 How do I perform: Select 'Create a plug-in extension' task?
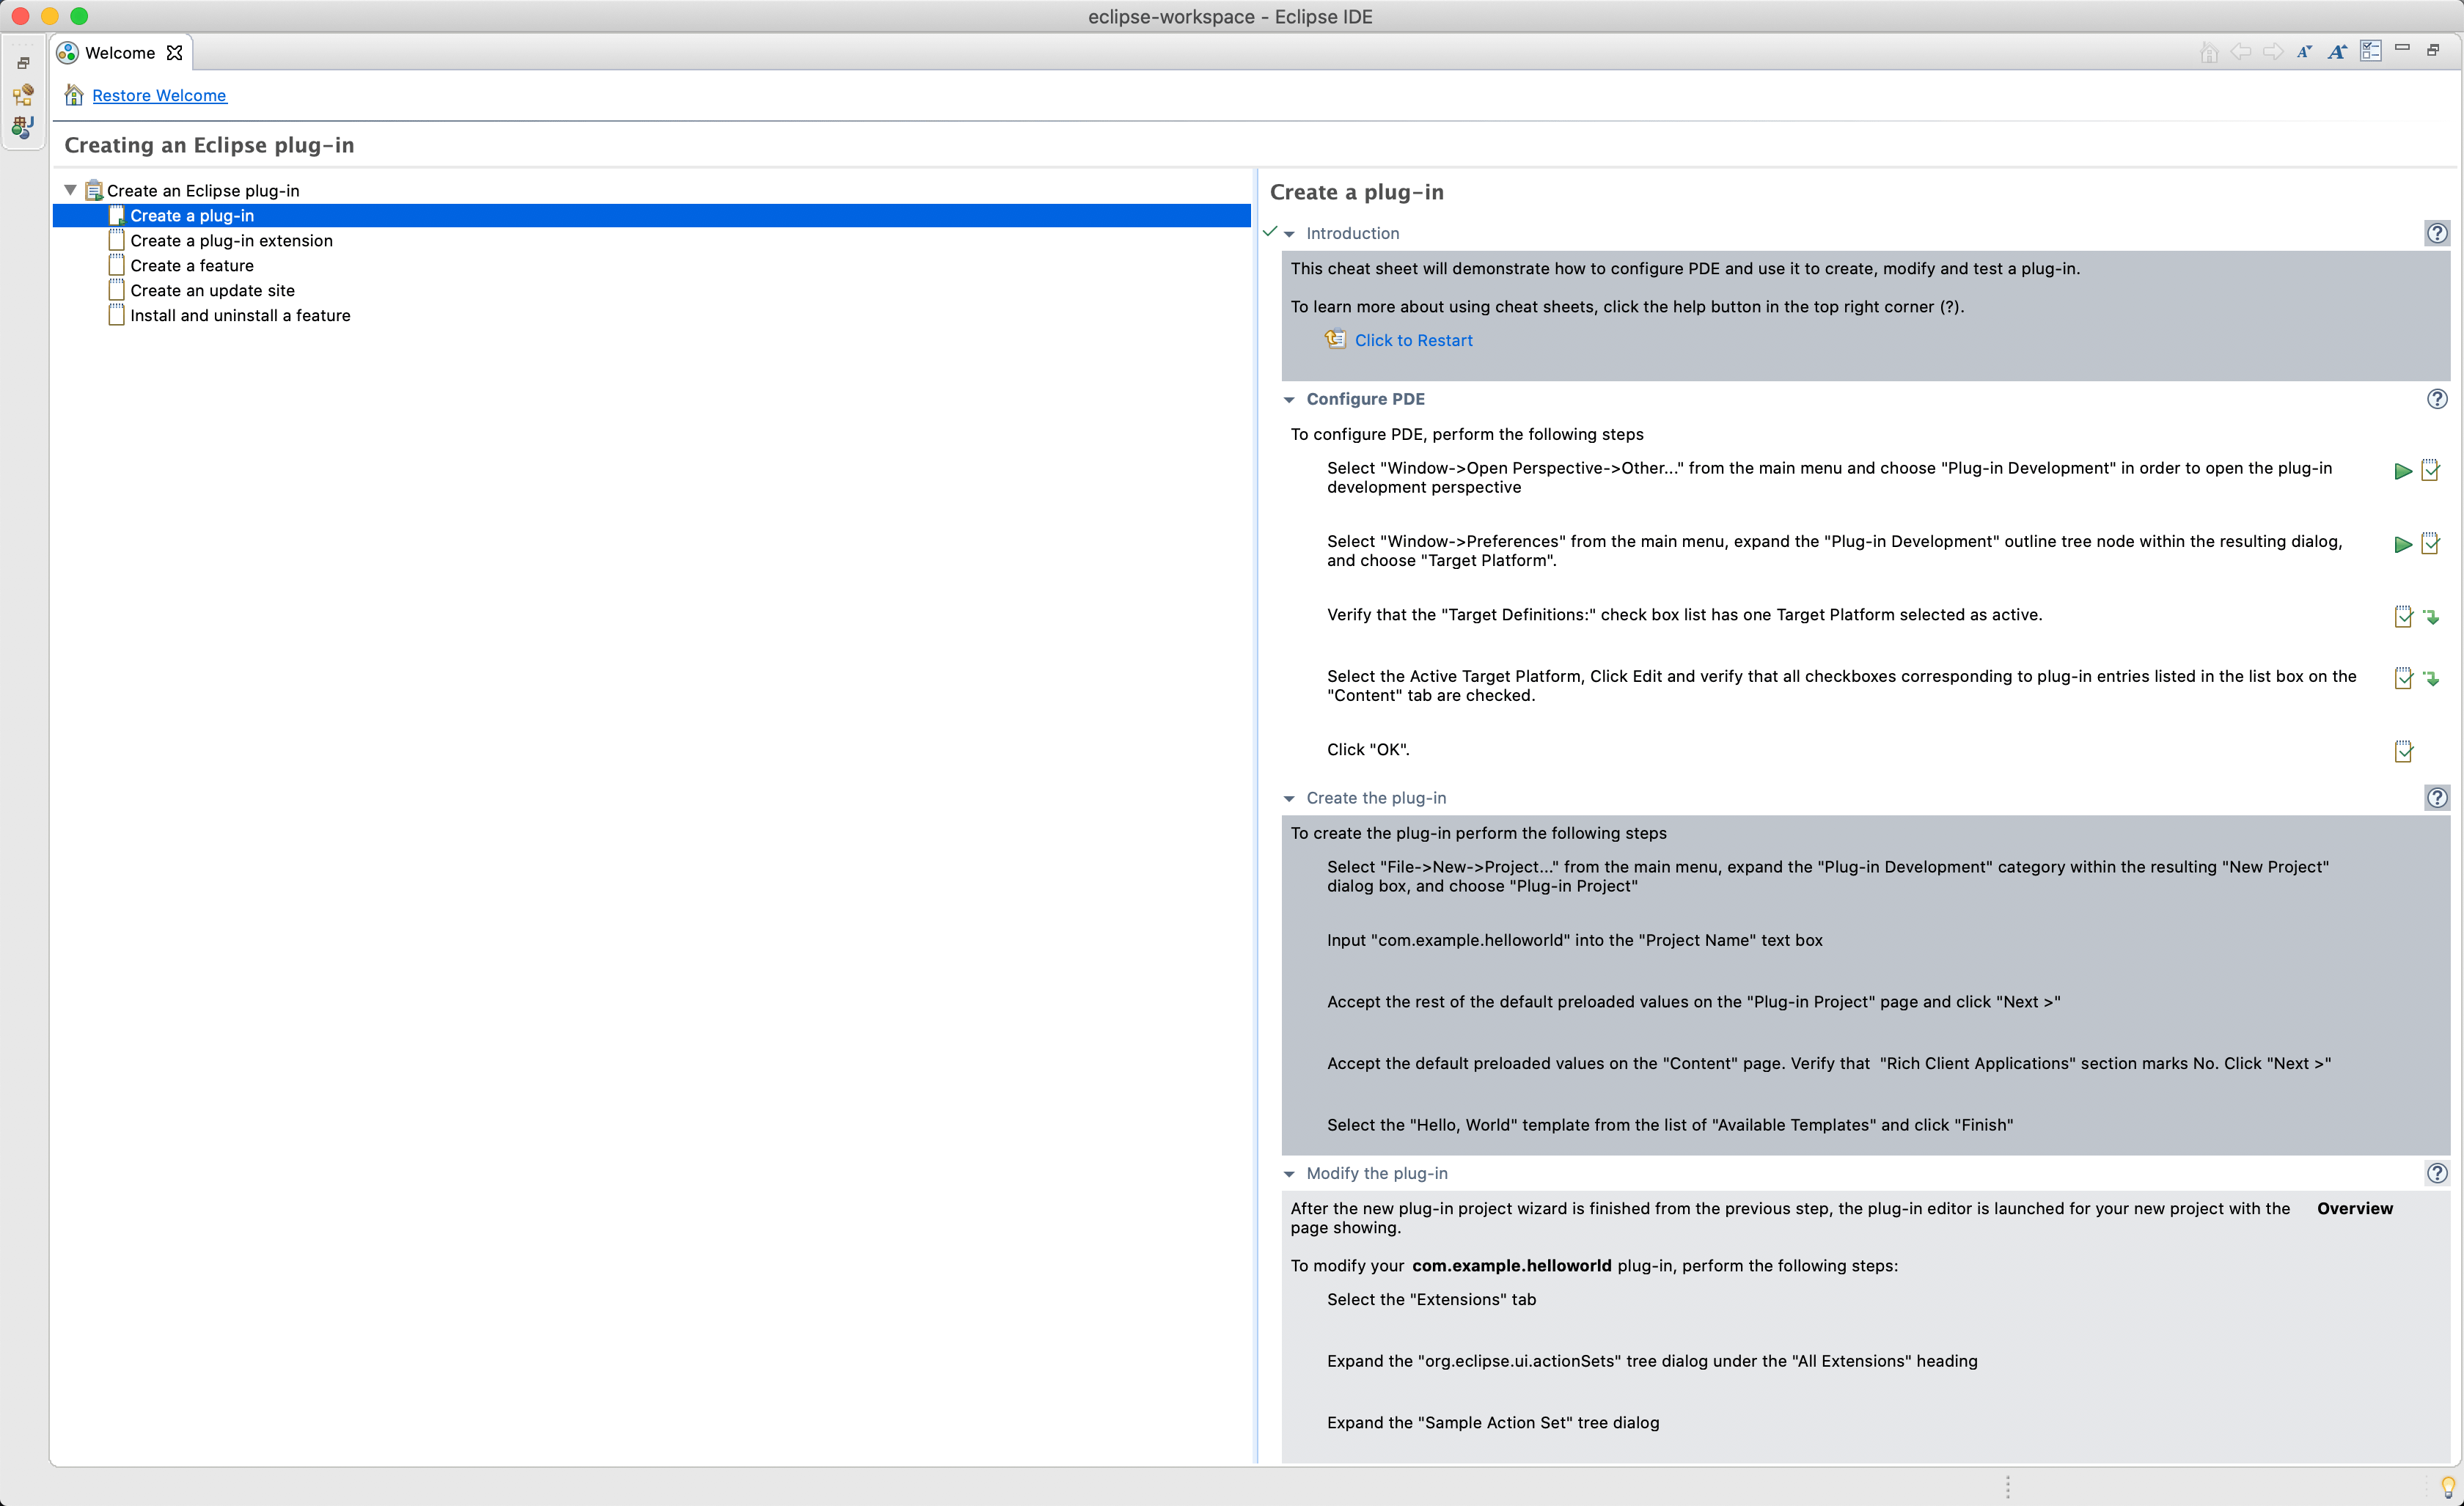231,241
